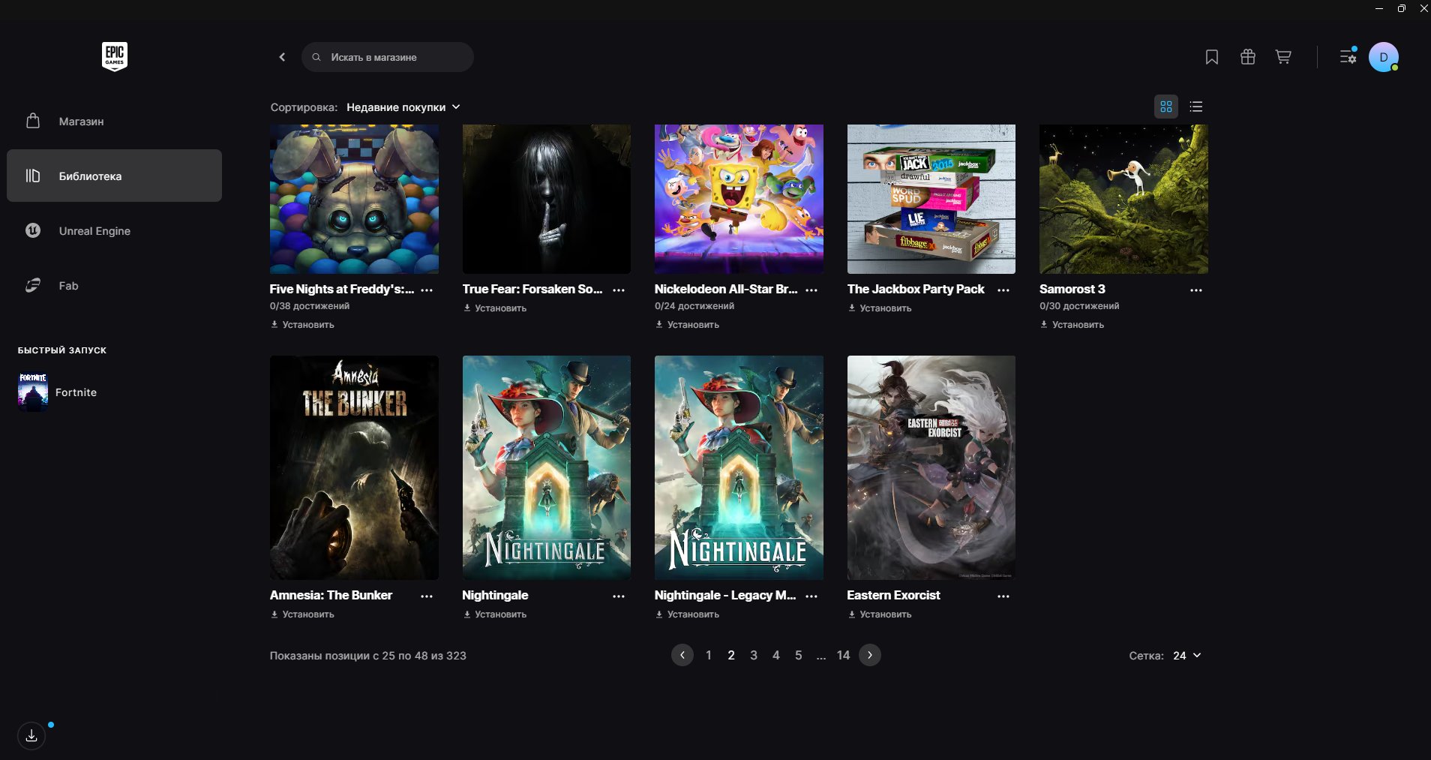Install True Fear: Forsaken Souls
This screenshot has width=1431, height=760.
(x=495, y=308)
